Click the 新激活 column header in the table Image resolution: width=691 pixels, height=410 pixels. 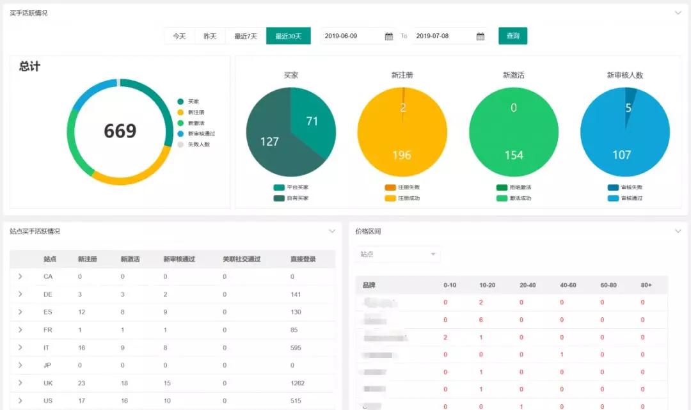pyautogui.click(x=130, y=259)
